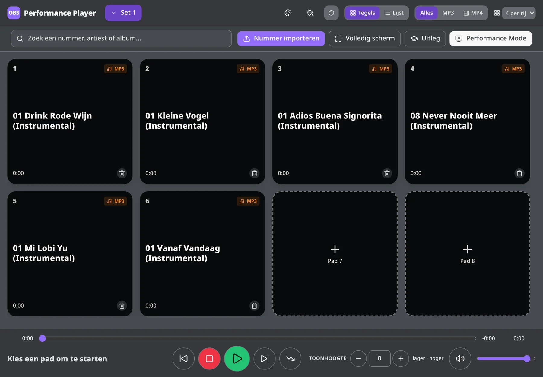Add a track to empty Pad 8
Viewport: 543px width, 377px height.
click(467, 254)
